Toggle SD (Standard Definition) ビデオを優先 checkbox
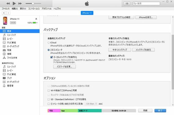Image resolution: width=174 pixels, height=115 pixels. [49, 99]
